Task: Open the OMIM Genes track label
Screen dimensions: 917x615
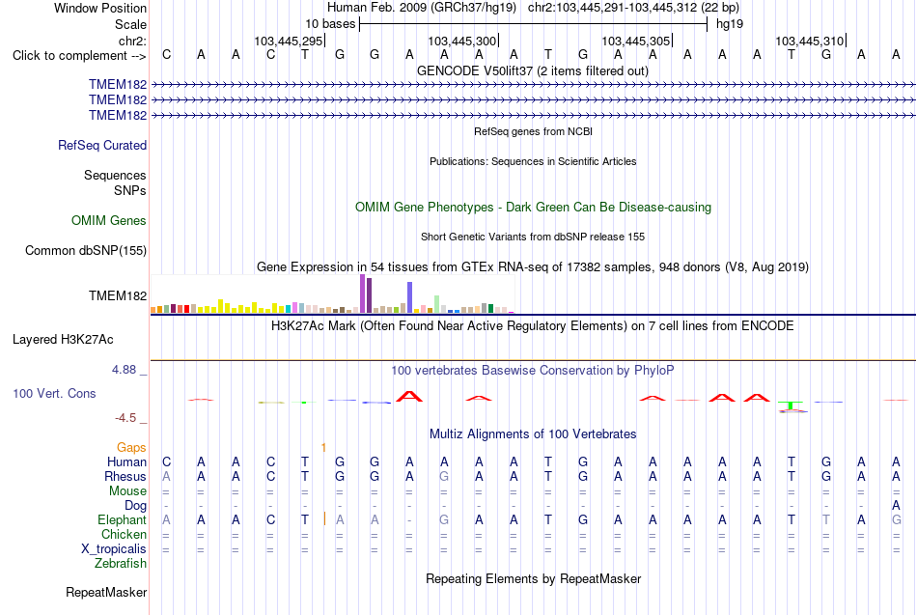Action: [109, 220]
